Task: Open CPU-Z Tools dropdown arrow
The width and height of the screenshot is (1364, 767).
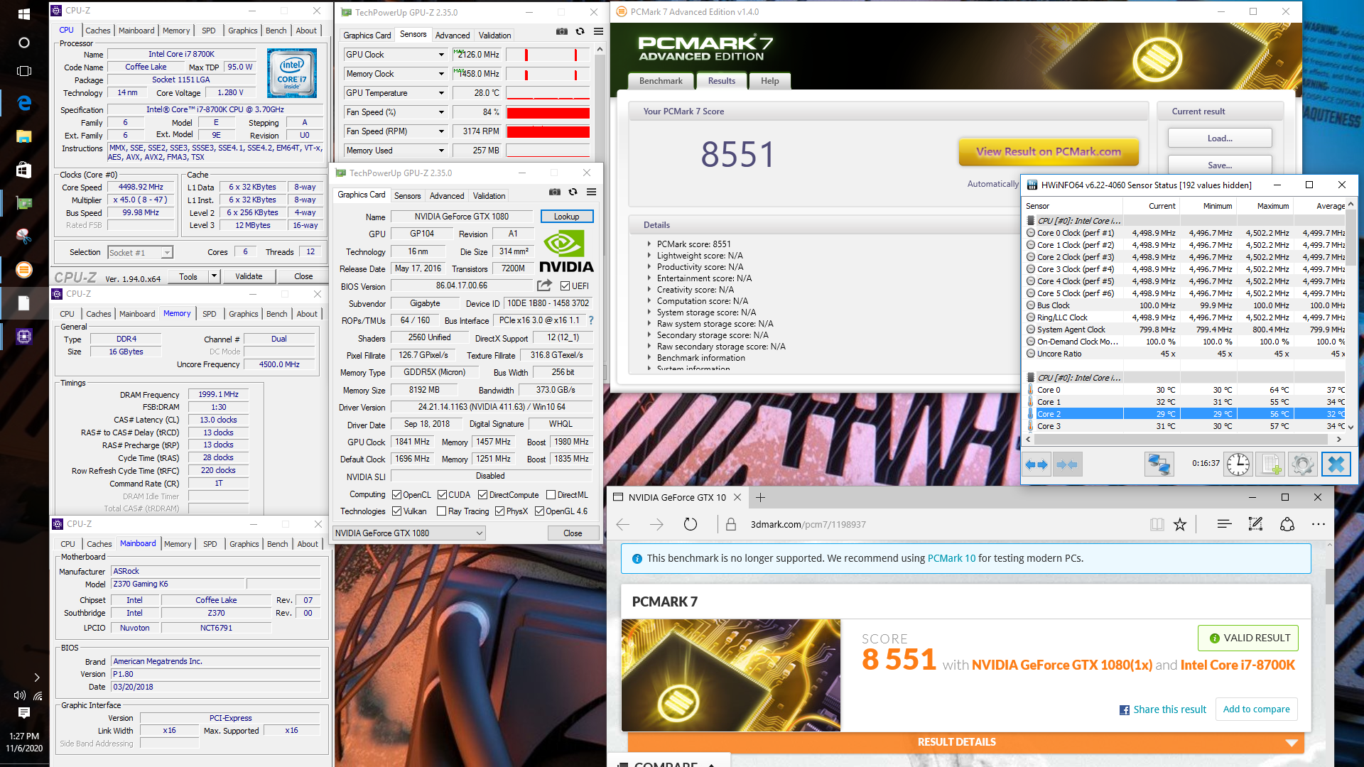Action: tap(214, 276)
